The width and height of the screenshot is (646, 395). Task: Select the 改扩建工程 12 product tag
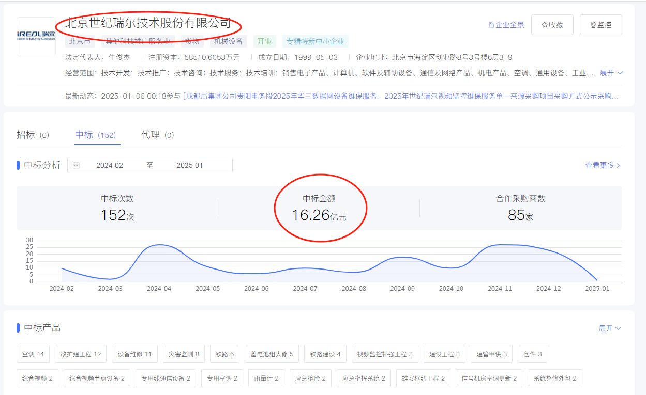click(x=81, y=354)
